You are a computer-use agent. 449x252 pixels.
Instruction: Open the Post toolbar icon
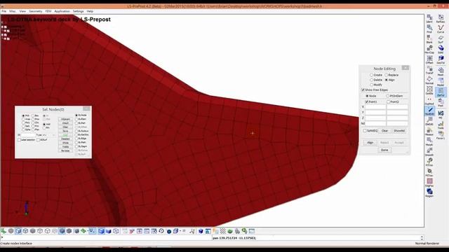pyautogui.click(x=441, y=102)
